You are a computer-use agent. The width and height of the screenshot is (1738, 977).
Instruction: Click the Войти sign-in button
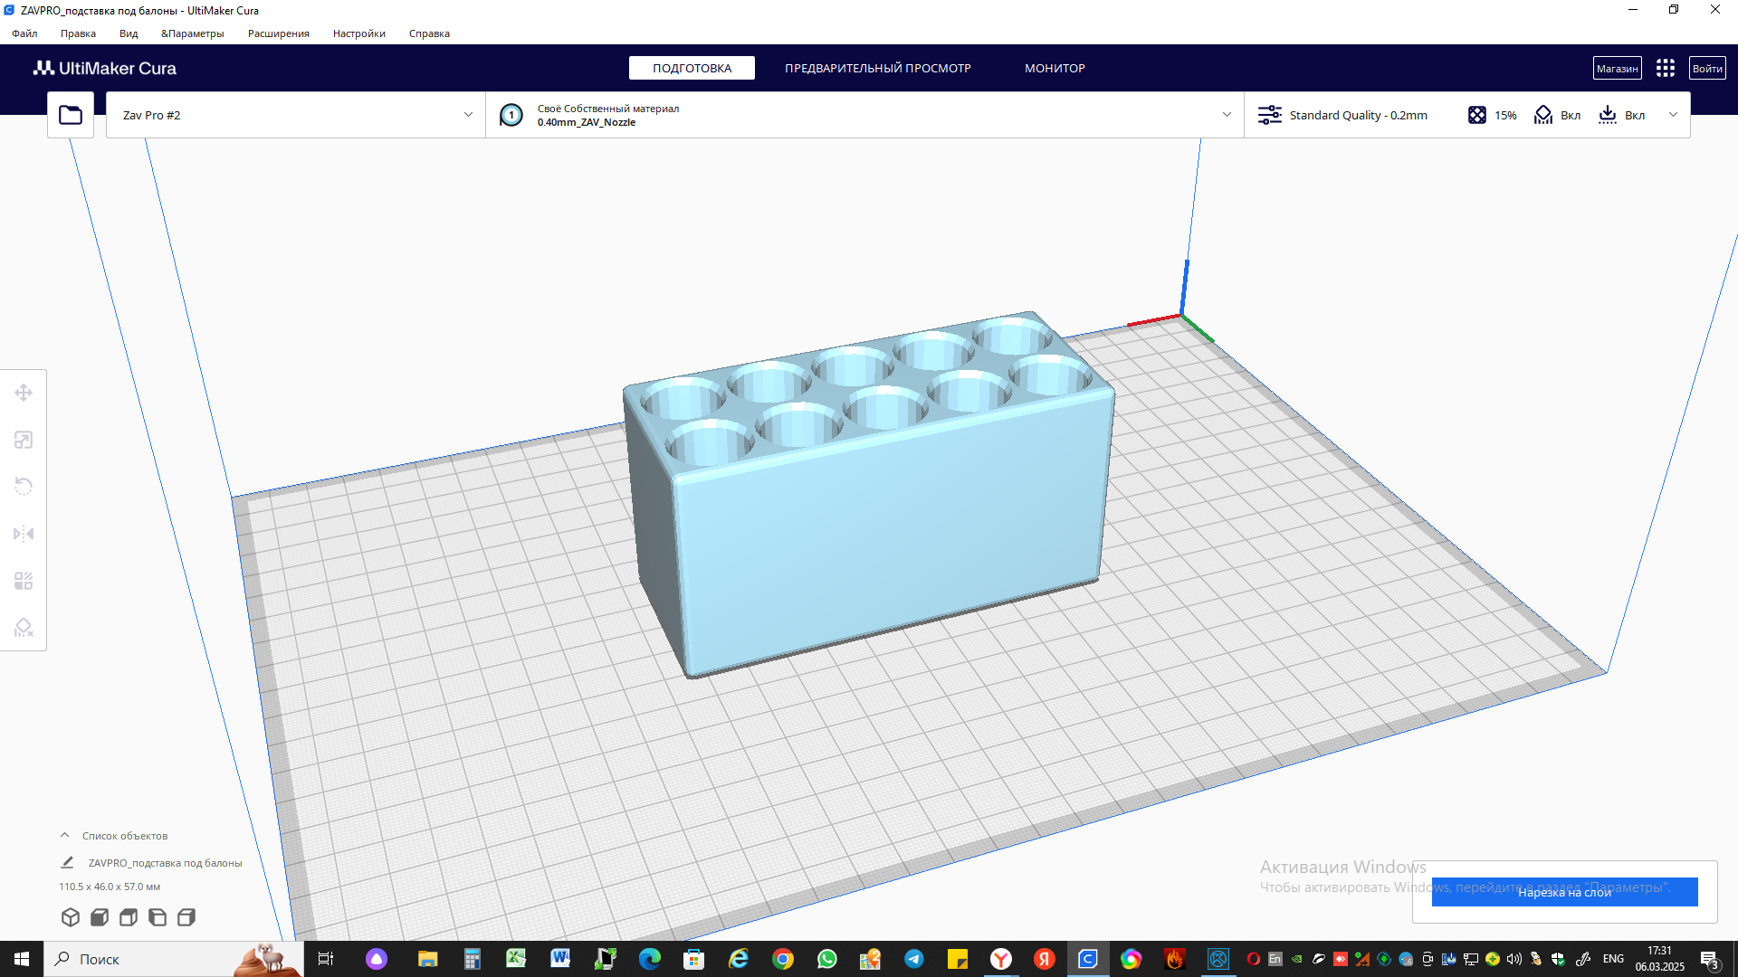pos(1706,69)
